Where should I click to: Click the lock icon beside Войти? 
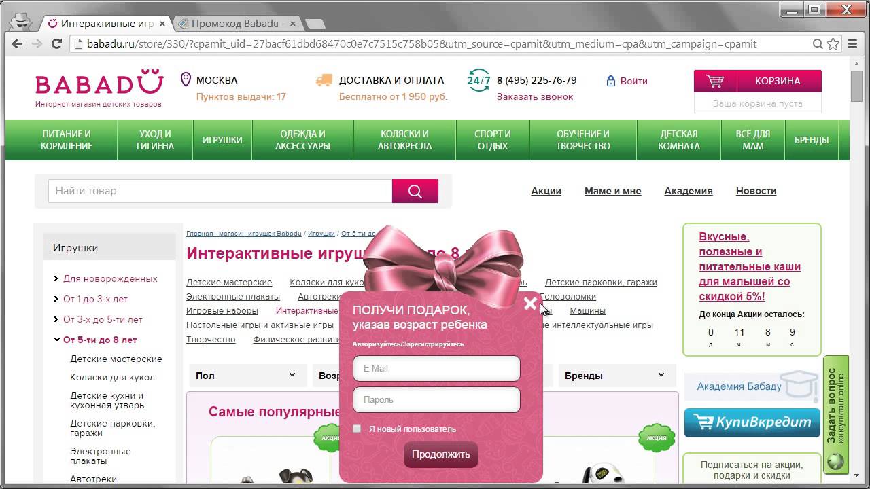click(x=610, y=80)
